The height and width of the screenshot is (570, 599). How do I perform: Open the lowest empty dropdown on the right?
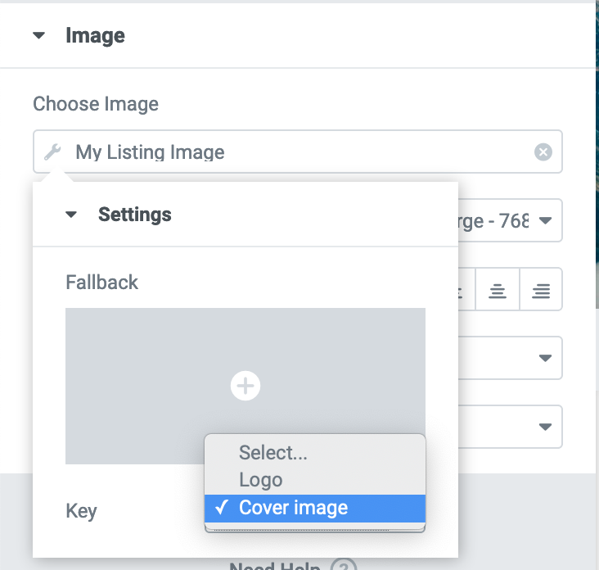(x=510, y=427)
